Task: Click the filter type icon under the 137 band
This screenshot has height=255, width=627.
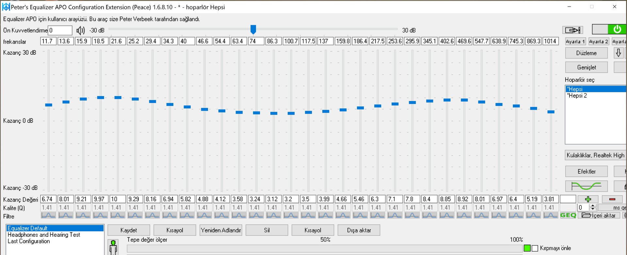Action: pos(325,215)
